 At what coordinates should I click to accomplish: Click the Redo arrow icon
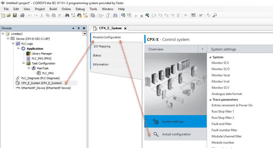(x=36, y=15)
